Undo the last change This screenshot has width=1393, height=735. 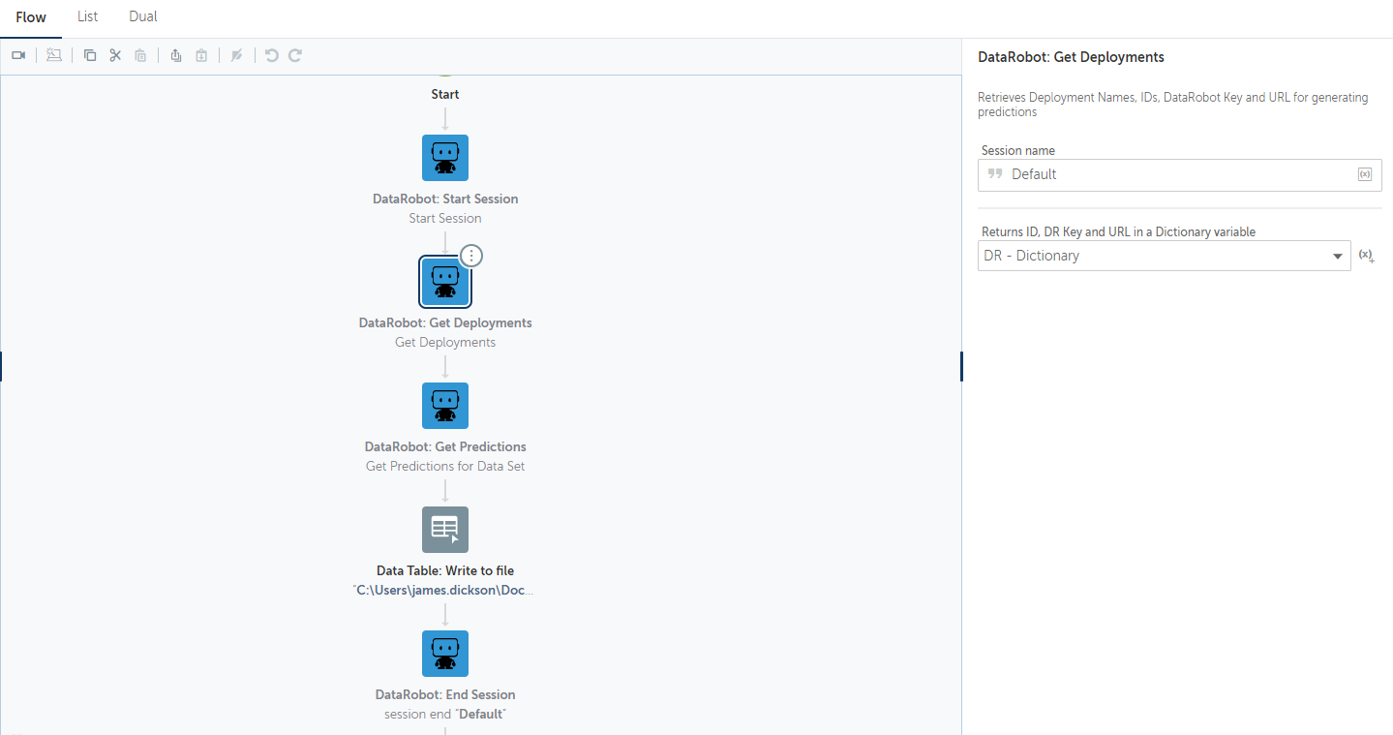pos(272,55)
